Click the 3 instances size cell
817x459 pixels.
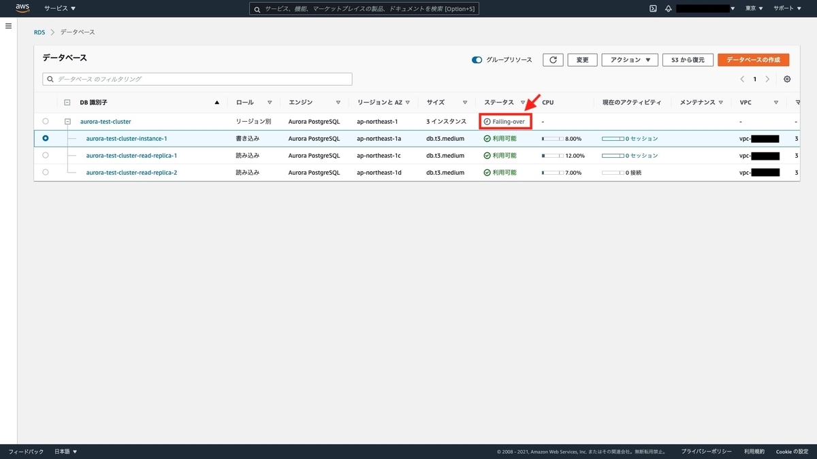tap(447, 122)
